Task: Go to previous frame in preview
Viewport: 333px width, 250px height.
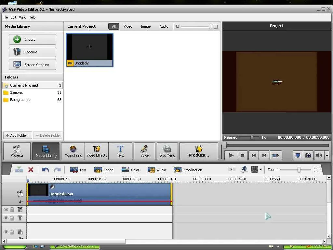Action: click(254, 155)
